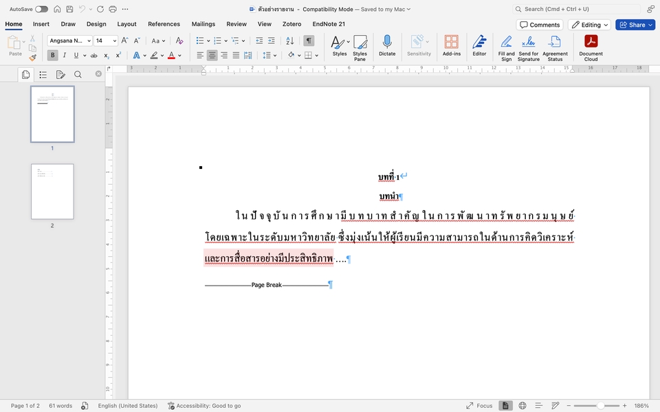
Task: Toggle Focus mode
Action: pos(479,406)
